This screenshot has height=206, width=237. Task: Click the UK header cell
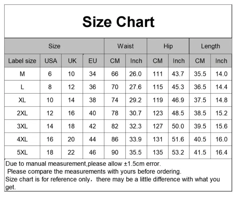coord(72,61)
